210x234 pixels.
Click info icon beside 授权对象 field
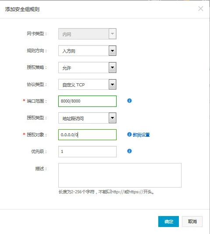click(129, 135)
